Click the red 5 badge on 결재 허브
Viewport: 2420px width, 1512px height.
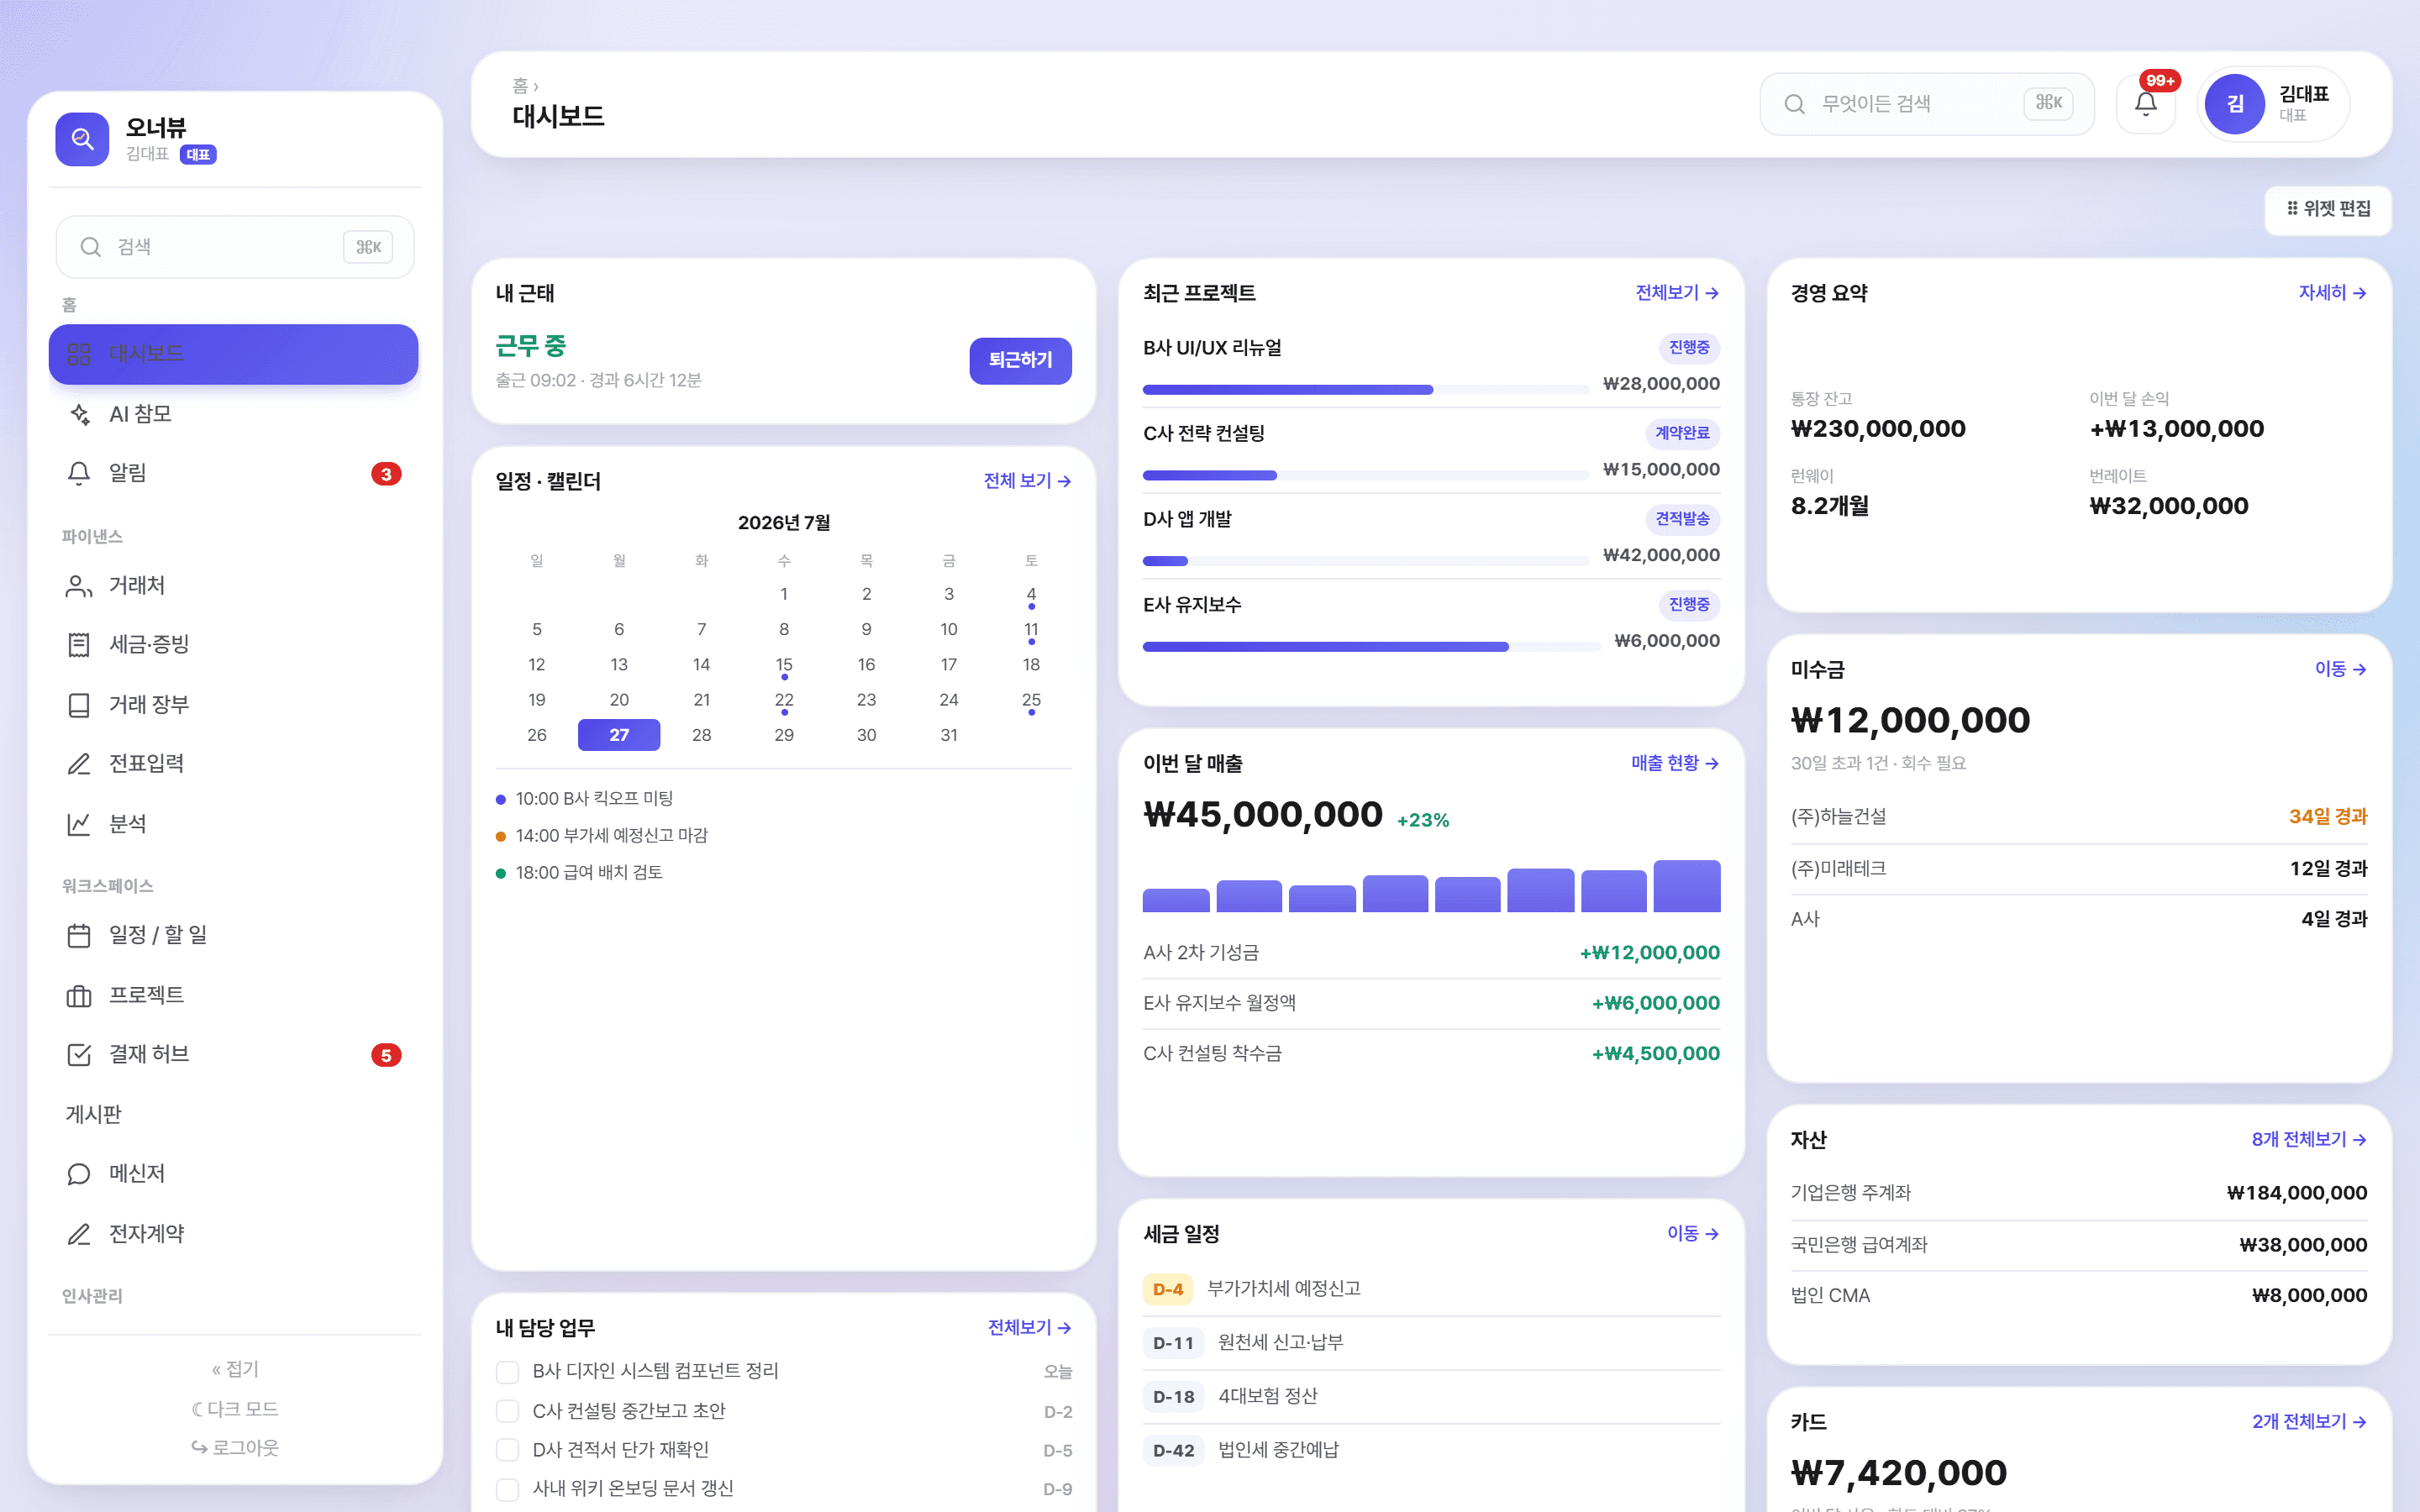coord(386,1055)
